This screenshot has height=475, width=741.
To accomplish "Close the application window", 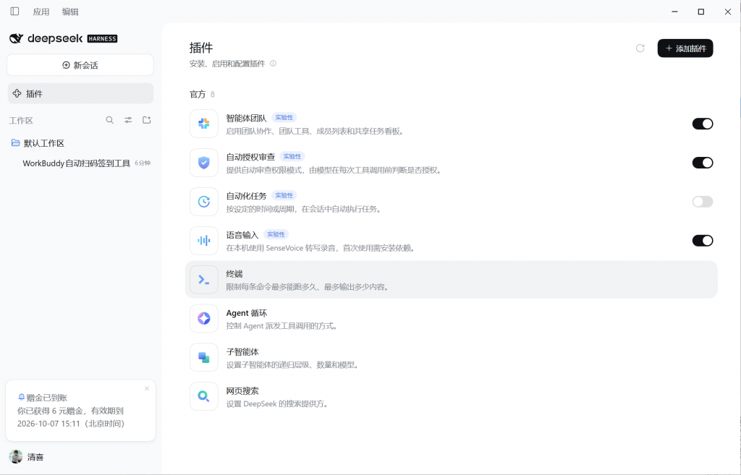I will [728, 12].
